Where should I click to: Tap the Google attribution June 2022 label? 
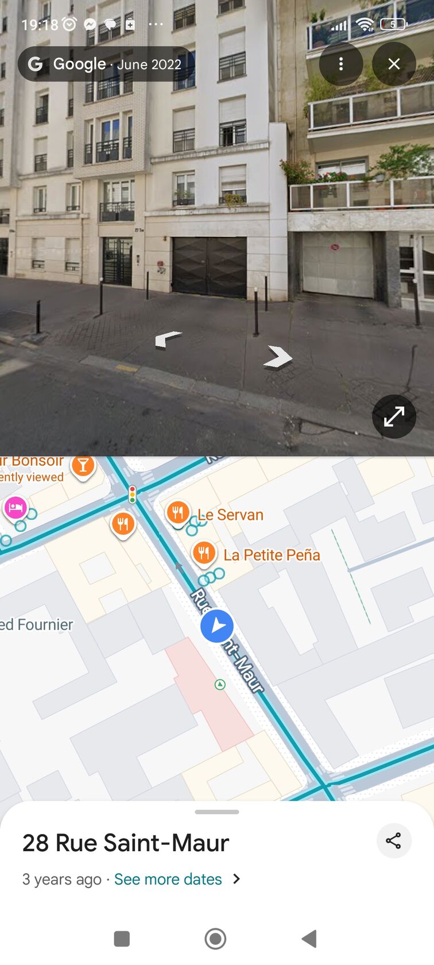pyautogui.click(x=106, y=64)
